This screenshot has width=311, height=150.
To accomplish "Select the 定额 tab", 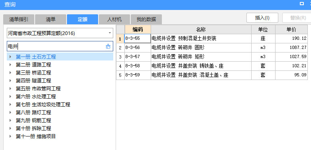I will coord(83,19).
